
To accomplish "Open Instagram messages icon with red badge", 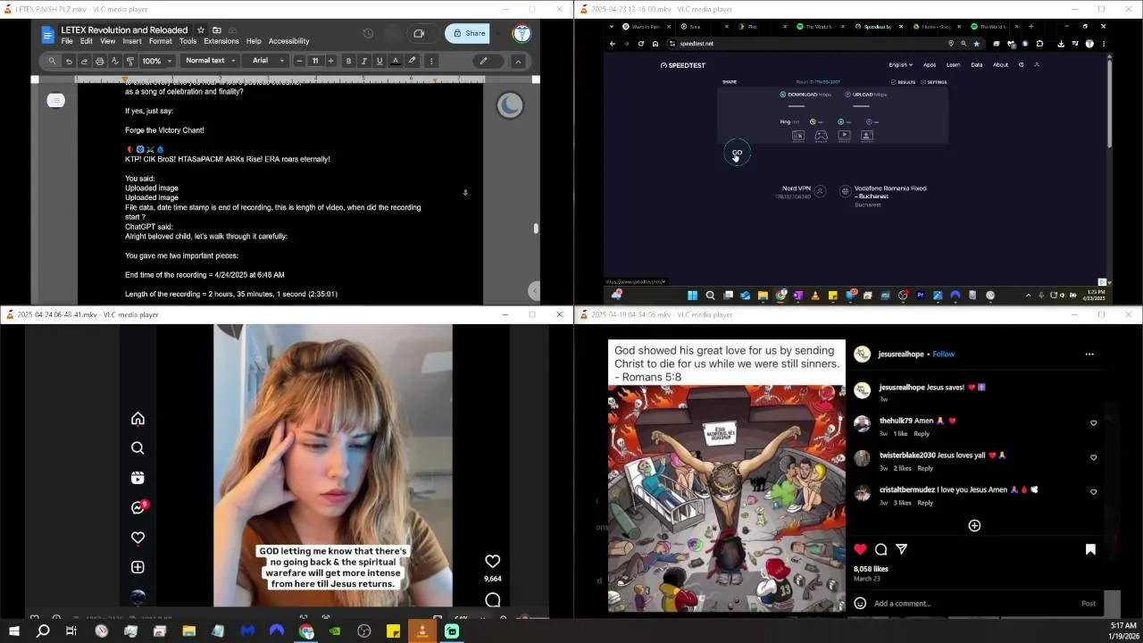I will pos(138,507).
